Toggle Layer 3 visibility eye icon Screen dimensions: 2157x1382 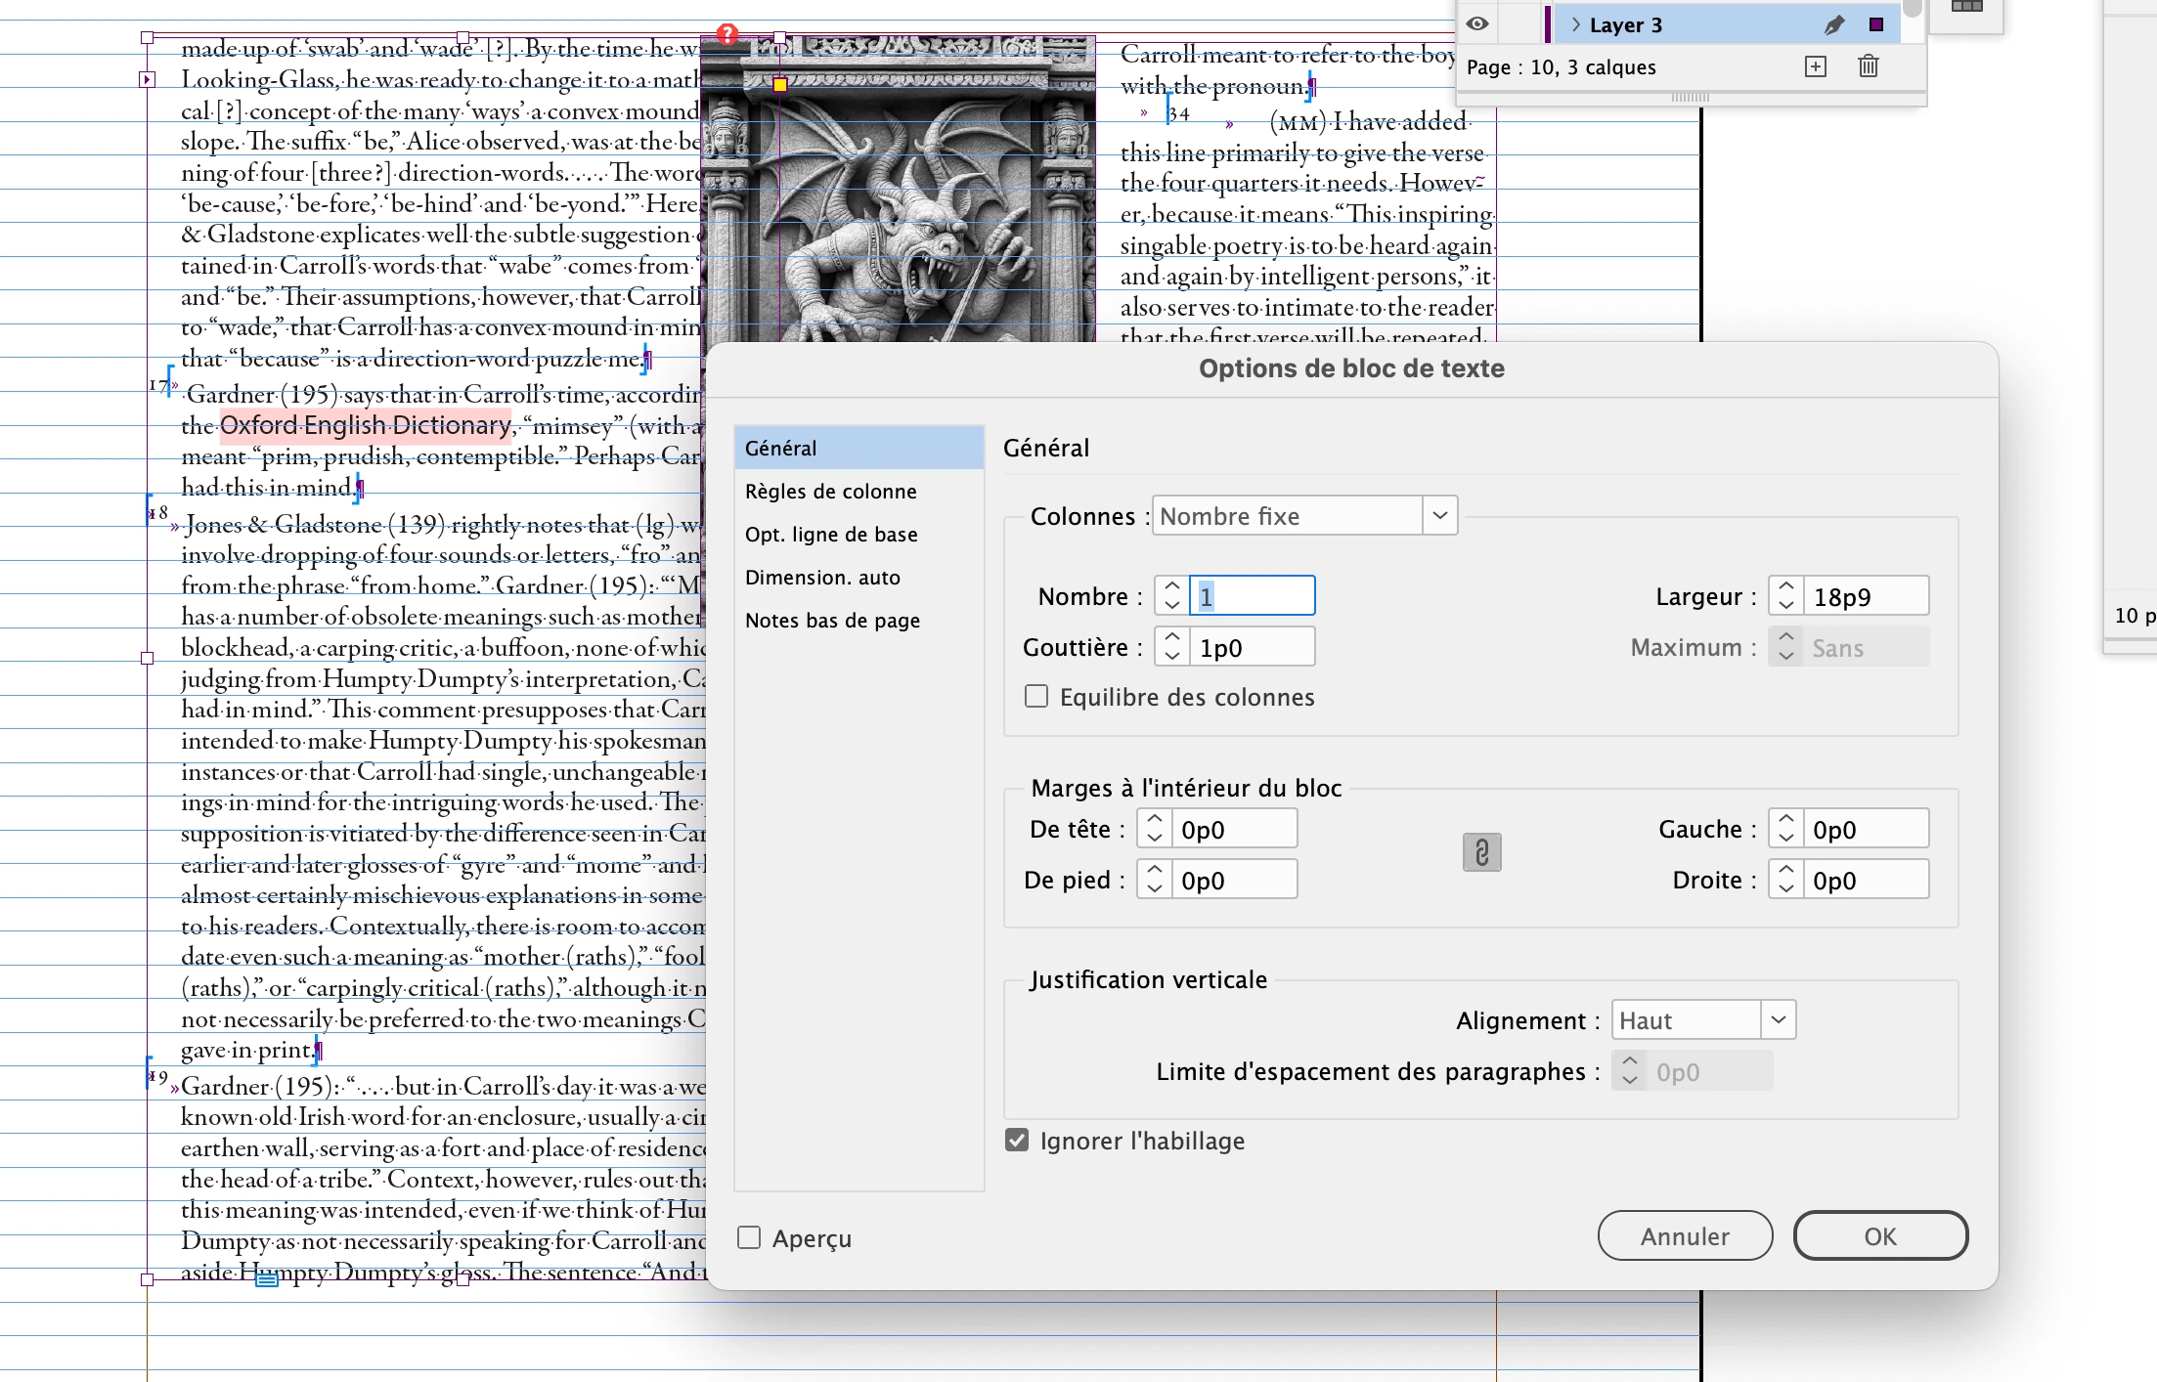point(1477,24)
